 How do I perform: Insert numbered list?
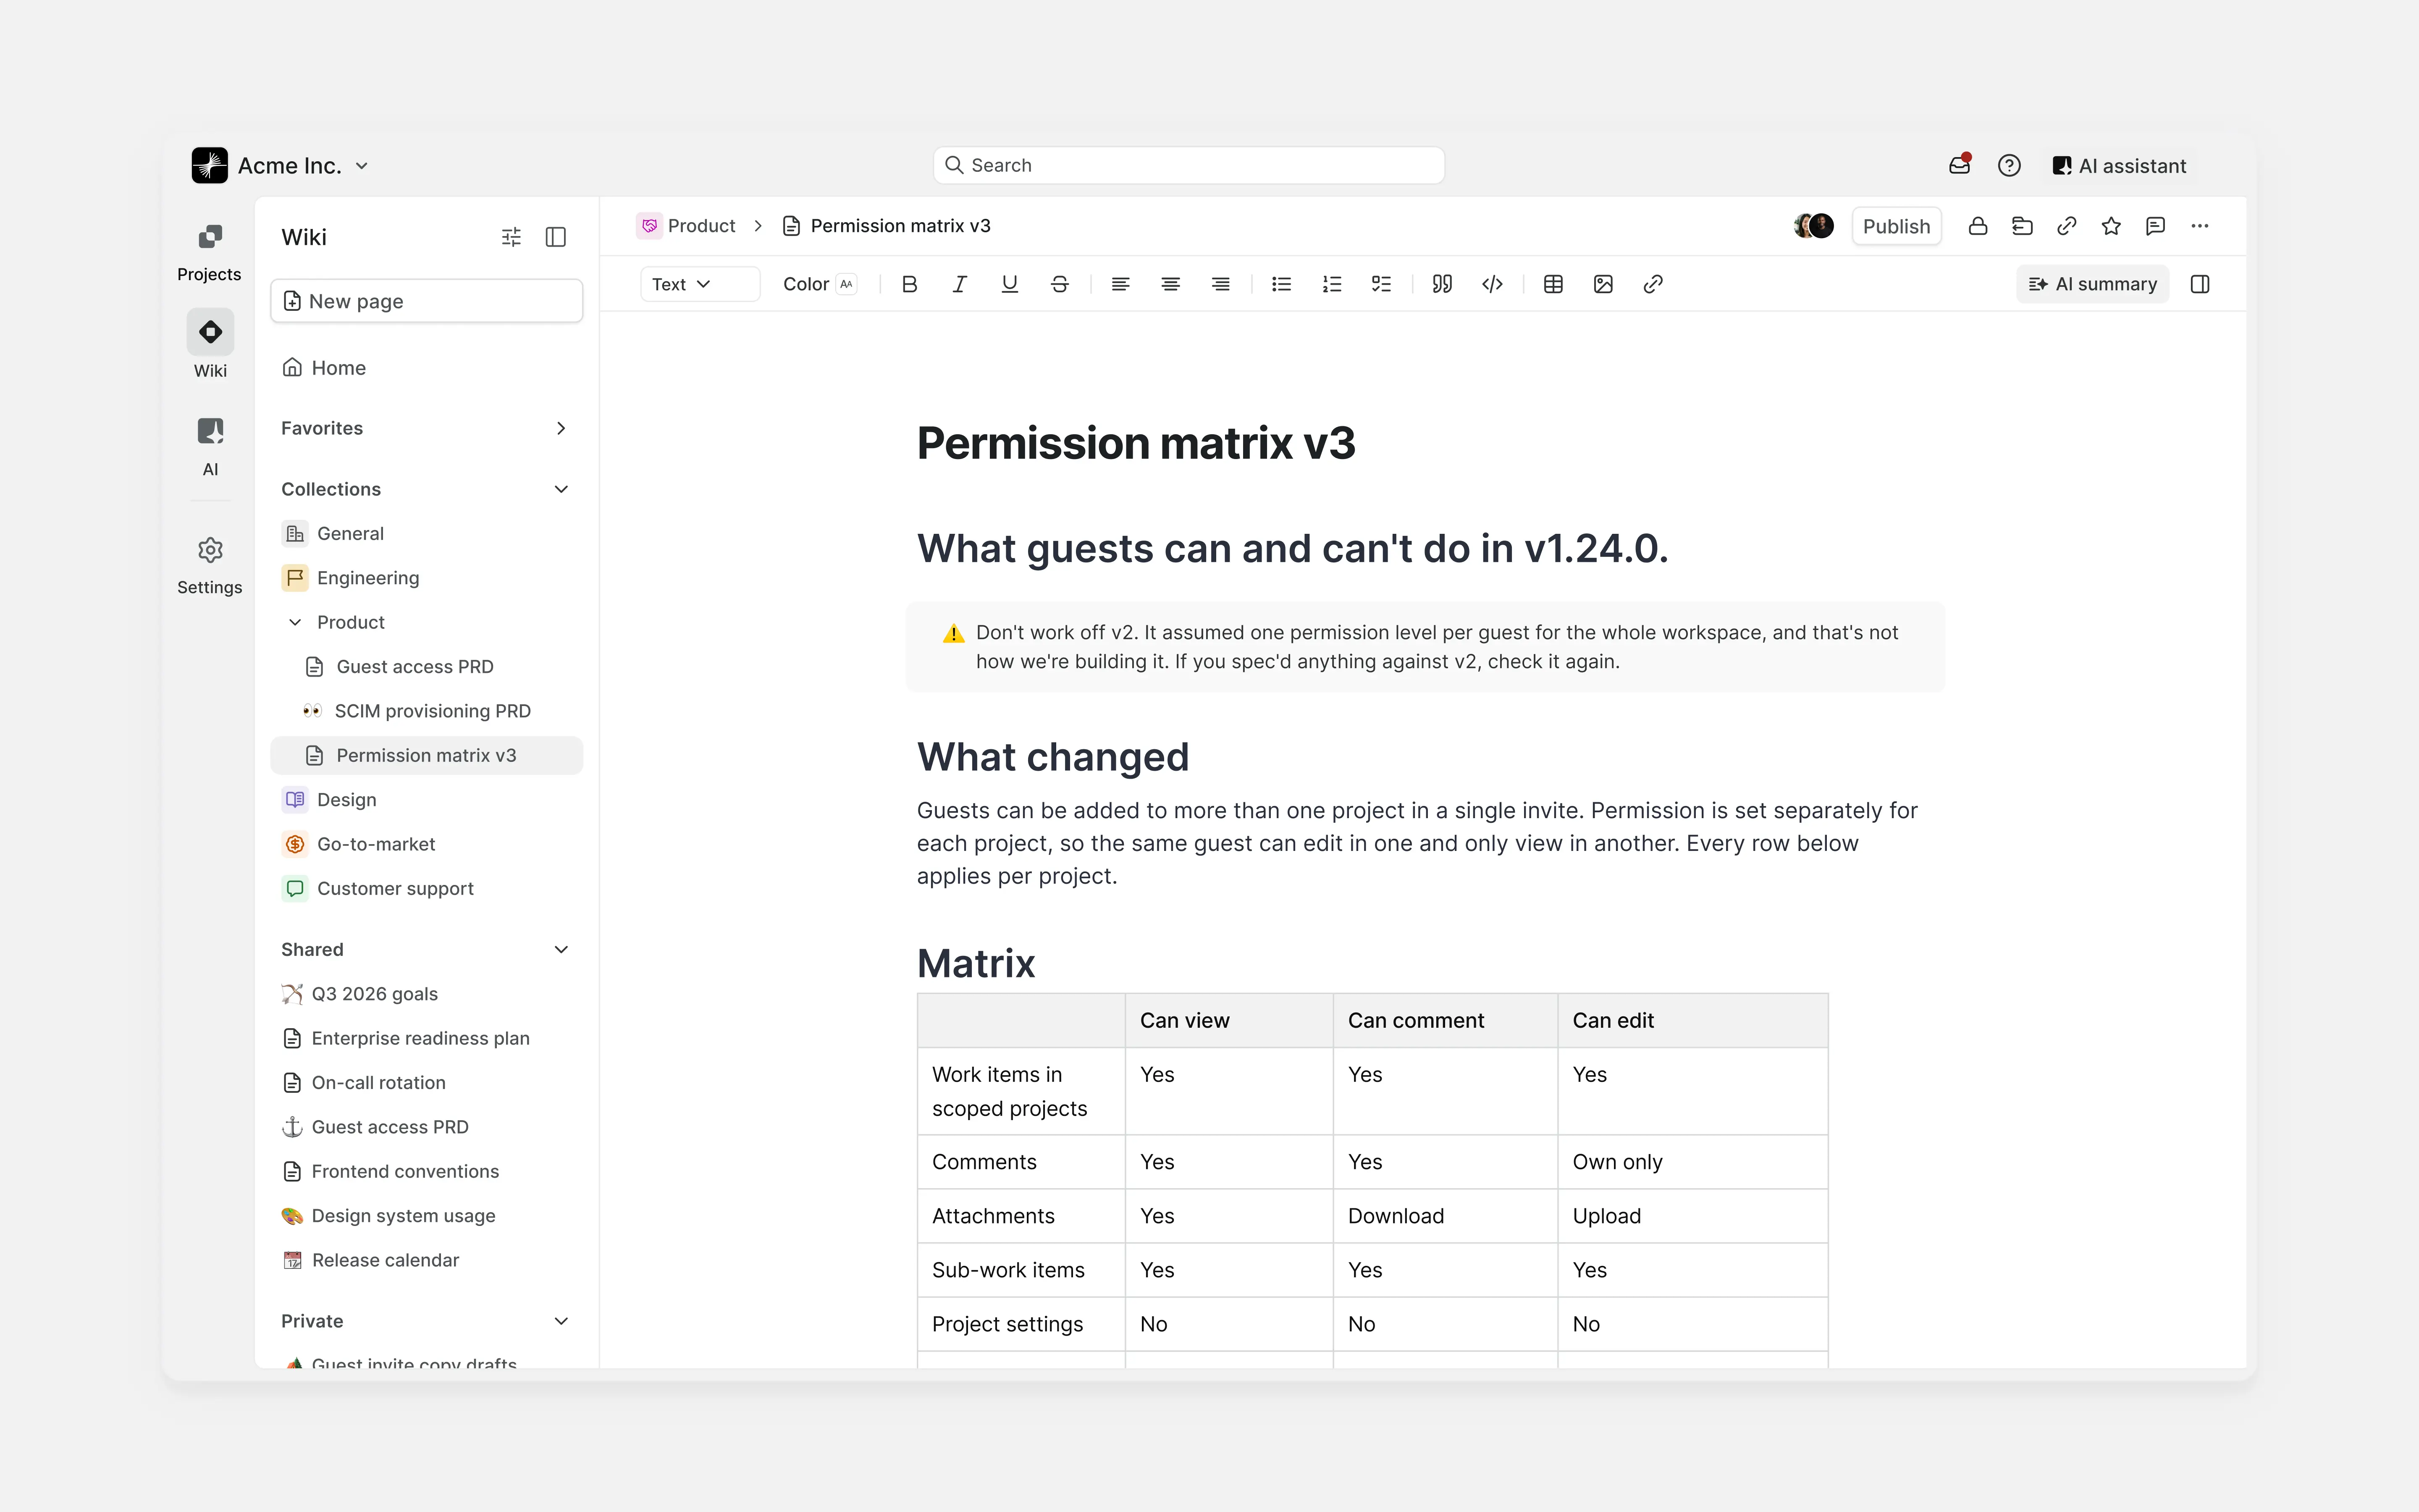tap(1331, 284)
